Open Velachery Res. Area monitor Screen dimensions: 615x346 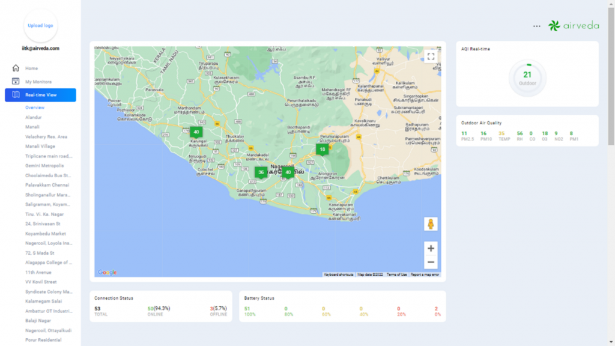(46, 136)
